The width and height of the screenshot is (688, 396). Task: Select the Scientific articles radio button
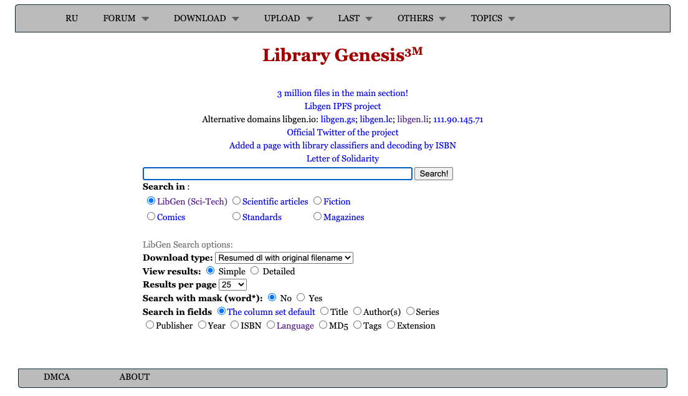(237, 201)
